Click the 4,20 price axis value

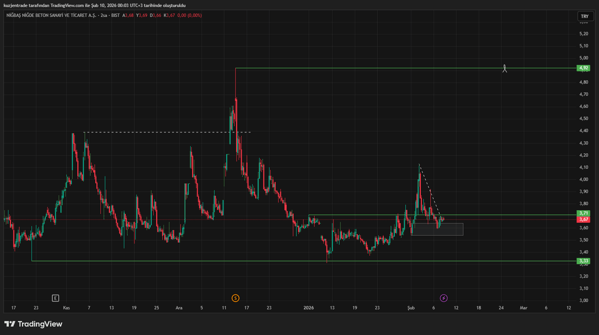[584, 155]
